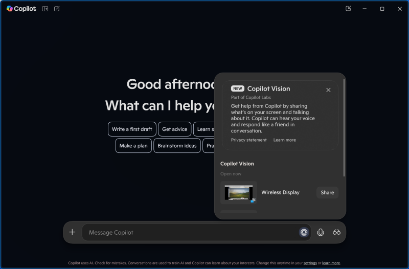Start a new chat with compose icon
409x269 pixels.
click(x=57, y=9)
